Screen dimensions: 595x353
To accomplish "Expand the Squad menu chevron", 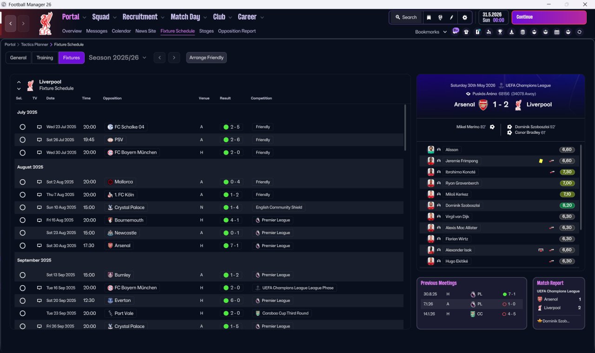I will click(114, 18).
